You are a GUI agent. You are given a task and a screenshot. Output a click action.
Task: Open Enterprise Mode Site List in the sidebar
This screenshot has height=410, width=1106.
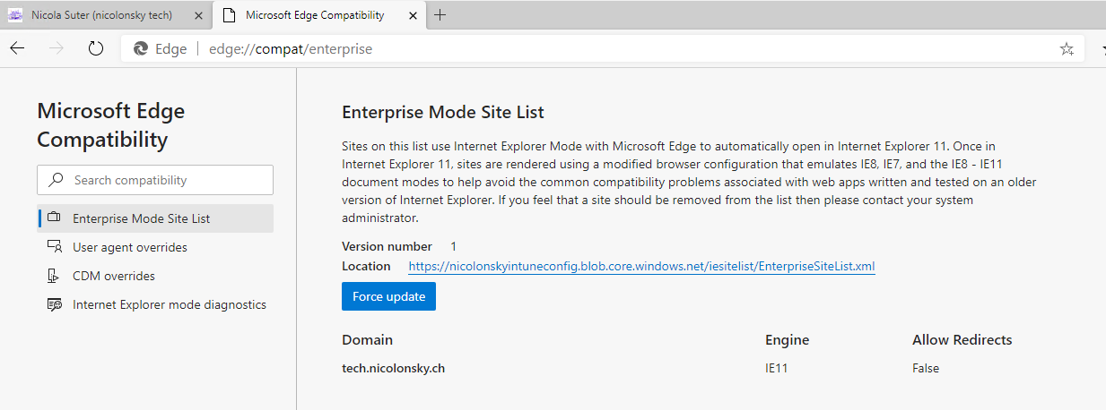click(x=155, y=218)
